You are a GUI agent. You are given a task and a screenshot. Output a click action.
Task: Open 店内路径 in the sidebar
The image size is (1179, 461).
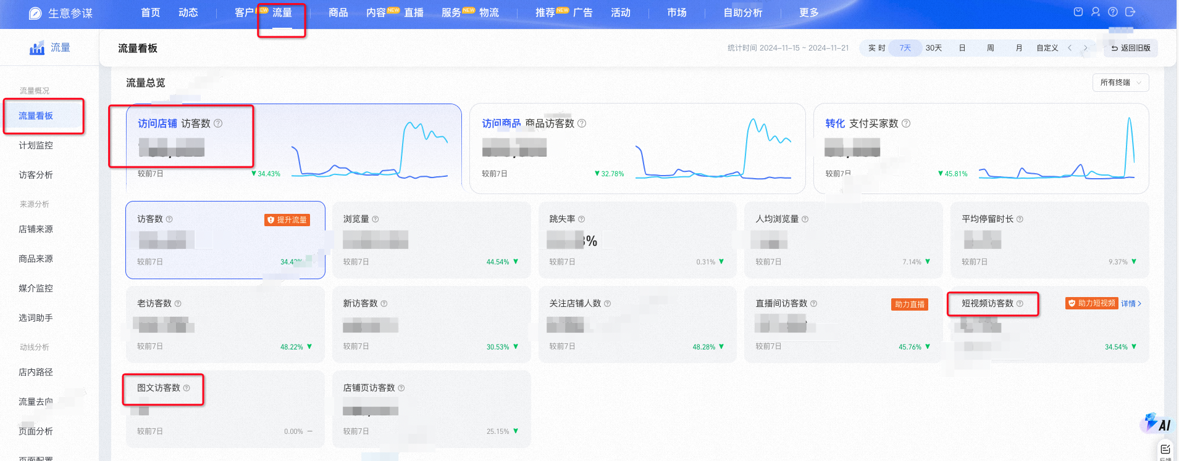click(x=36, y=372)
